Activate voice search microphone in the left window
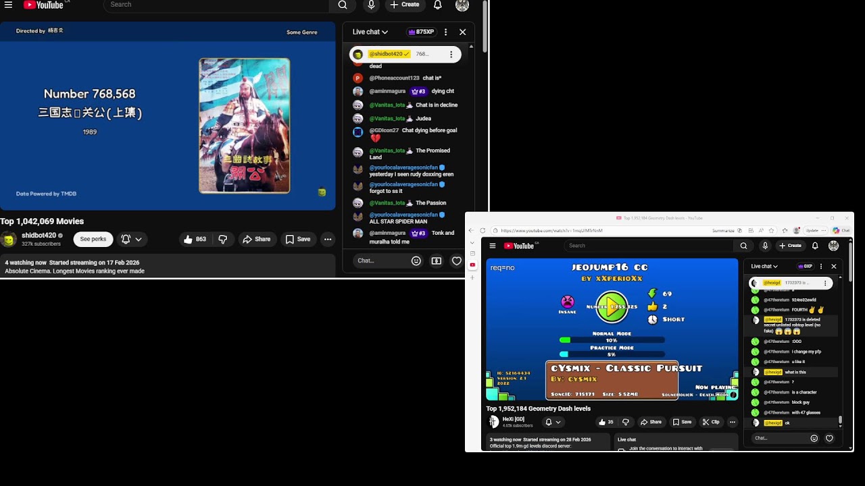Image resolution: width=865 pixels, height=486 pixels. click(x=371, y=5)
